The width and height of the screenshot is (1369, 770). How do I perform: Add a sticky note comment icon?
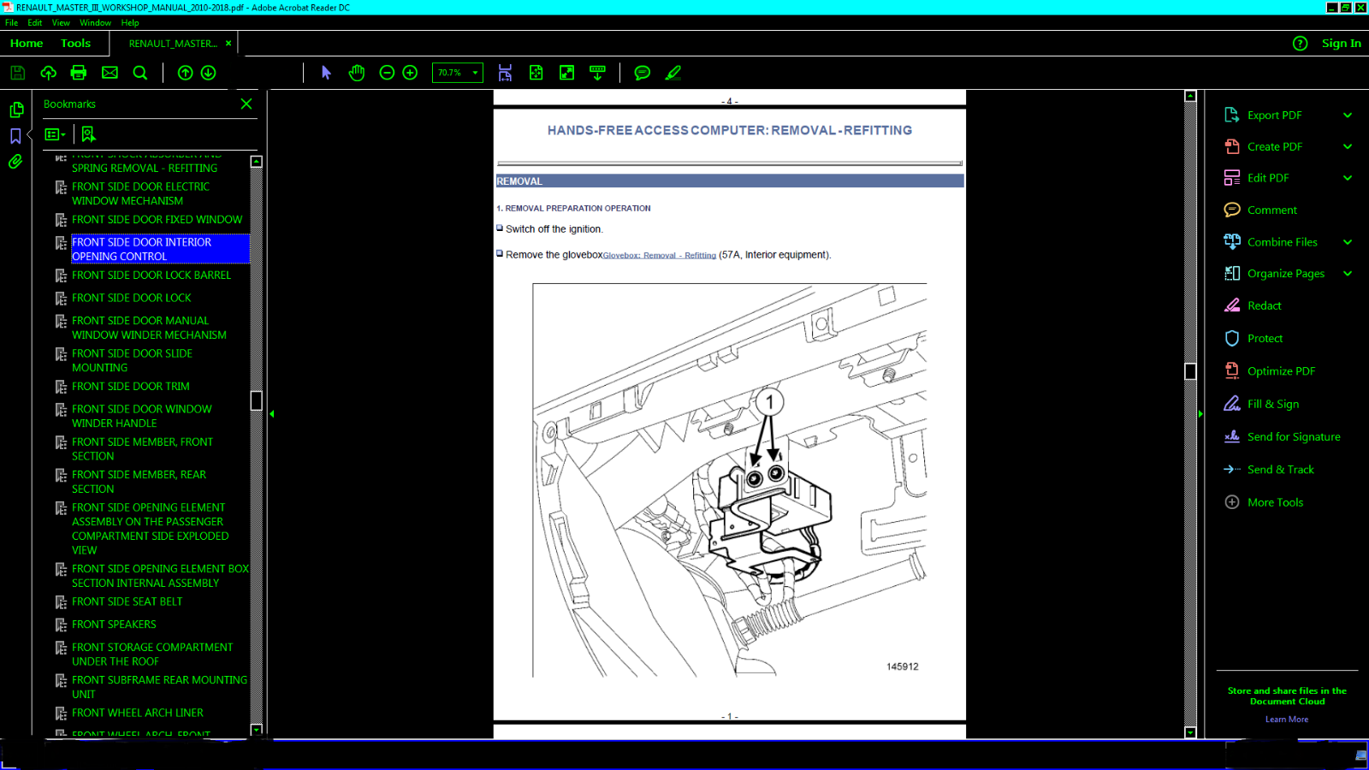pos(642,73)
